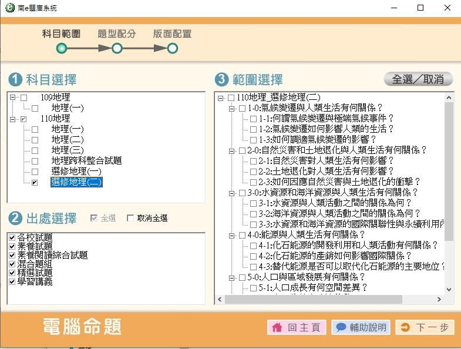Check the 110地理_選修地理(二) root checkbox
This screenshot has width=461, height=349.
(x=231, y=98)
